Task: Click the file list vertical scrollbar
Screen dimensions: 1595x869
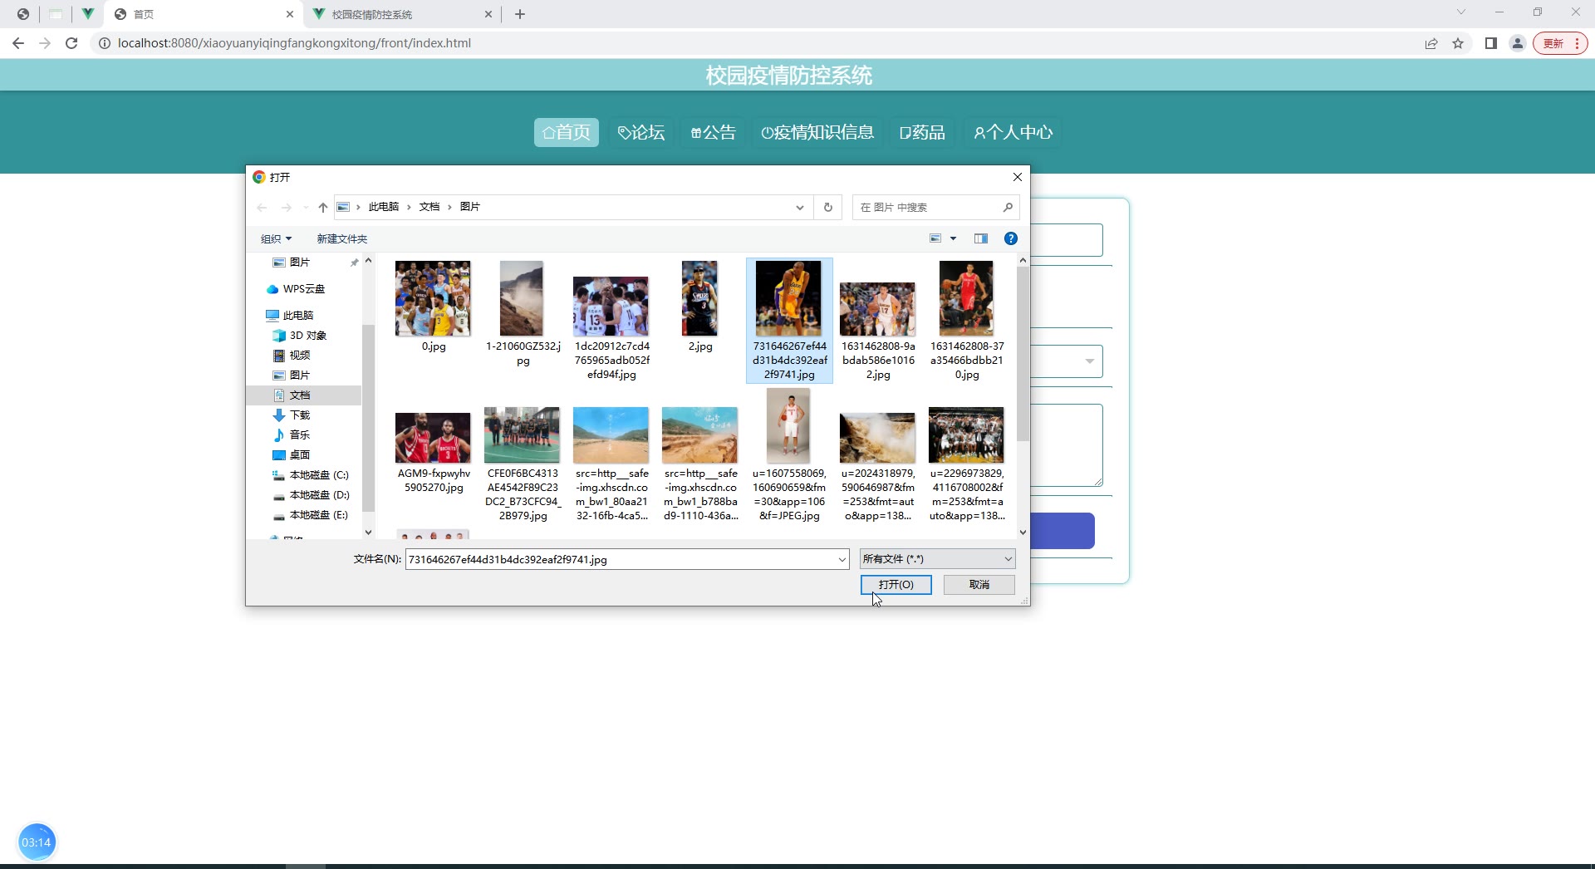Action: pos(1023,354)
